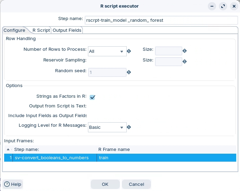
Task: Click variable icon beside Number of Rows Size field
Action: pyautogui.click(x=185, y=51)
